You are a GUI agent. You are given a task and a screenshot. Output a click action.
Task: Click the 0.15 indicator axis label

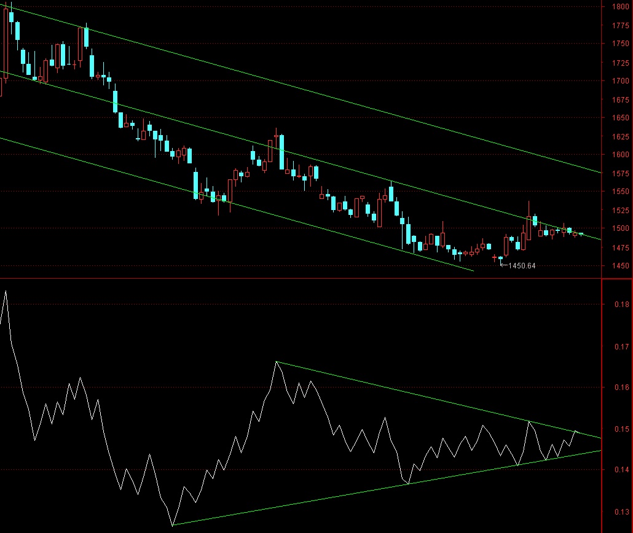tap(622, 429)
